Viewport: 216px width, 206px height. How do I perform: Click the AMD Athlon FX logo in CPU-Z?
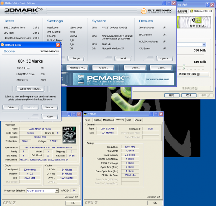coord(69,135)
